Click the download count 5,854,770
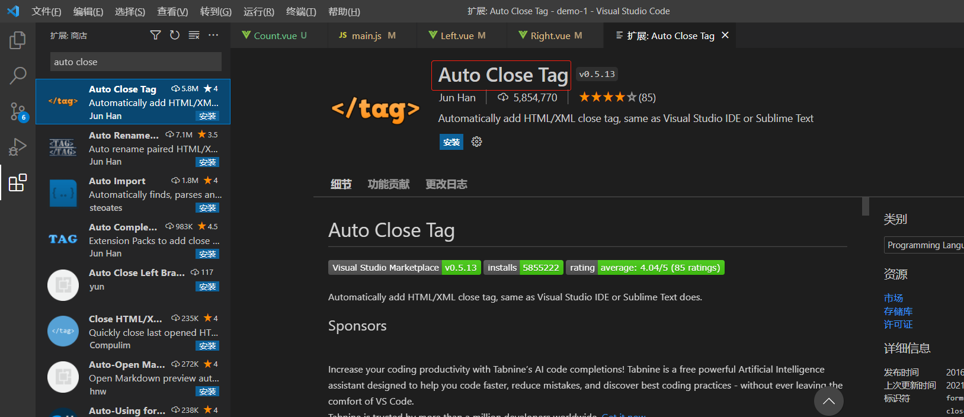 527,98
